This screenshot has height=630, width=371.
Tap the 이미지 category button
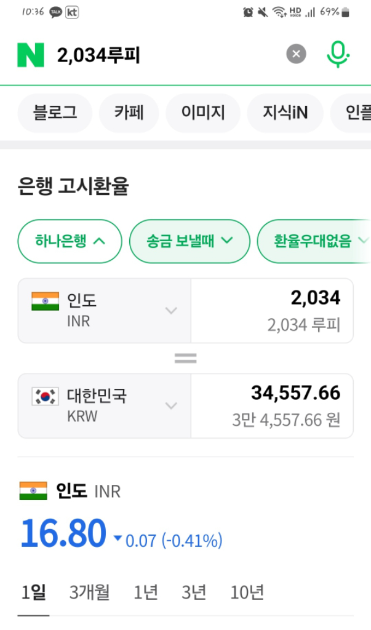coord(202,113)
